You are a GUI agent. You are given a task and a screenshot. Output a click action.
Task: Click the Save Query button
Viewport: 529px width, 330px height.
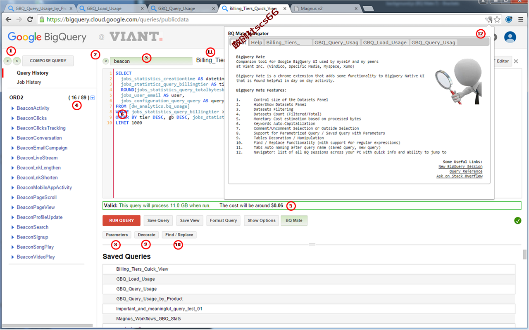click(159, 221)
